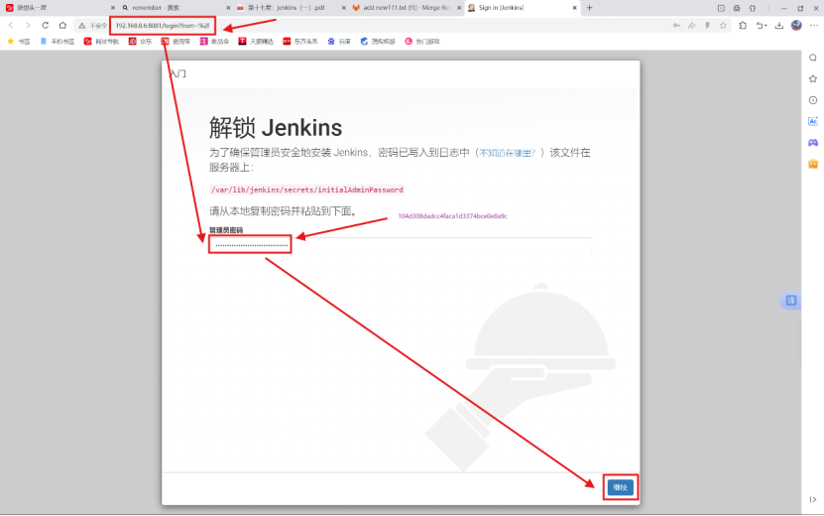Click the blue 继续 continue button
The height and width of the screenshot is (516, 824).
point(620,487)
